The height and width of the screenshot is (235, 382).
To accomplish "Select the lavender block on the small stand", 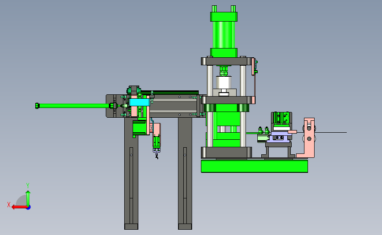I will click(279, 138).
